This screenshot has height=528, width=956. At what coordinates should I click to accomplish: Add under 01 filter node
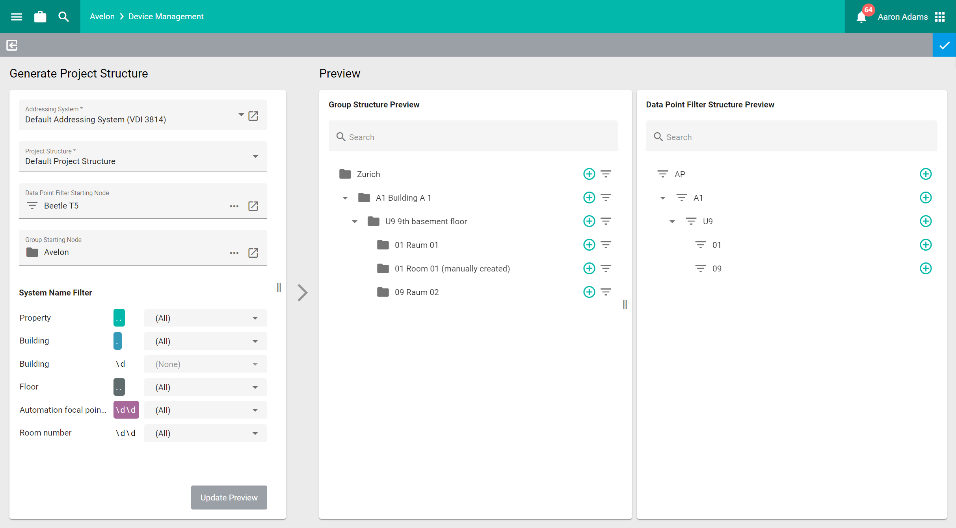[x=926, y=245]
